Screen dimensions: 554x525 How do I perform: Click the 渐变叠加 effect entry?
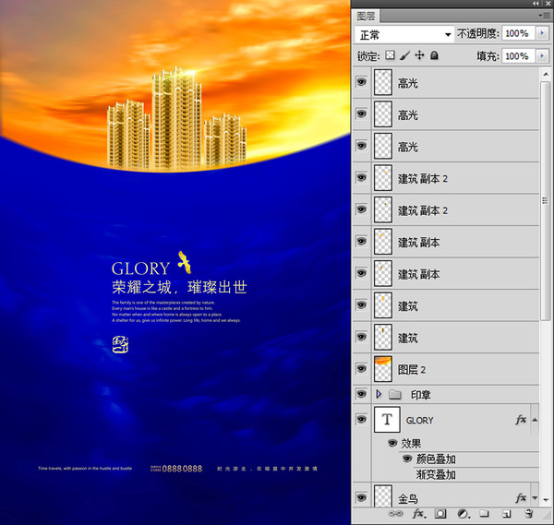436,474
